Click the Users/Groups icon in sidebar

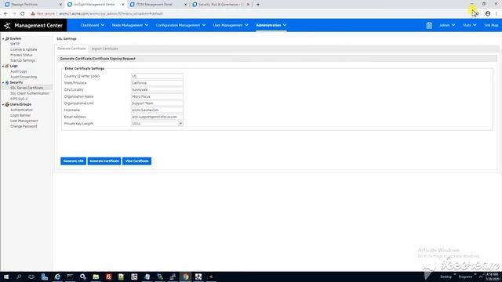[x=7, y=104]
